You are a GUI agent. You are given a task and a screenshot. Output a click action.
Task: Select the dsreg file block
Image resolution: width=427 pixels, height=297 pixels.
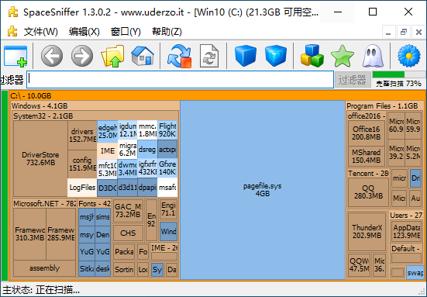pos(147,150)
